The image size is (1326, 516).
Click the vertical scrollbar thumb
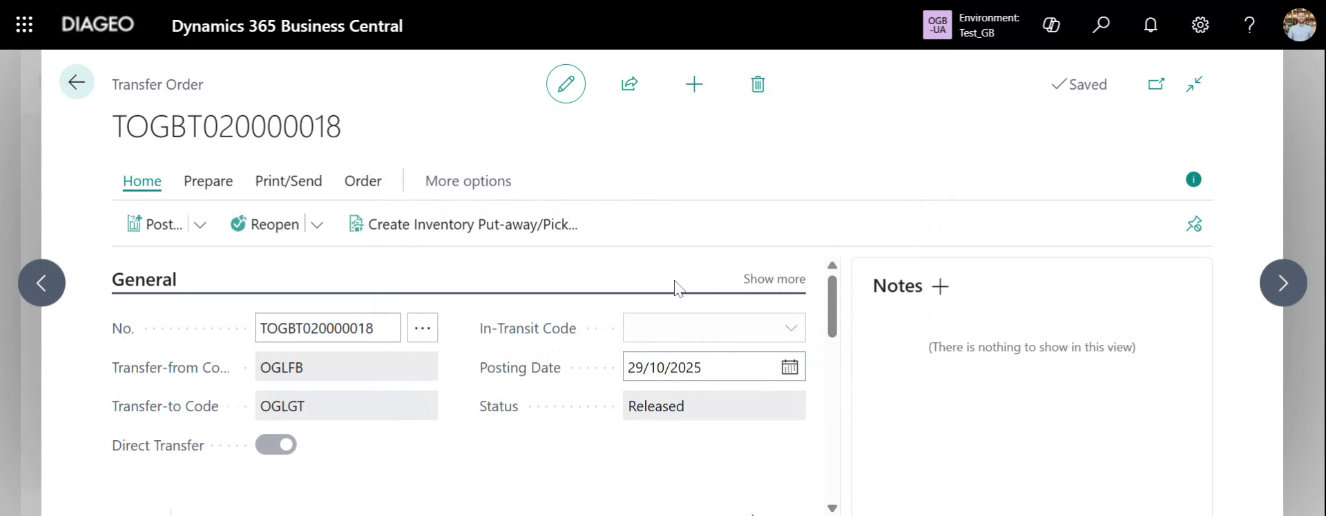(832, 307)
